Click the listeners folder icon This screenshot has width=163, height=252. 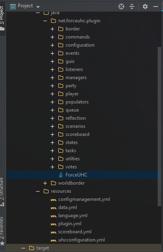[61, 69]
